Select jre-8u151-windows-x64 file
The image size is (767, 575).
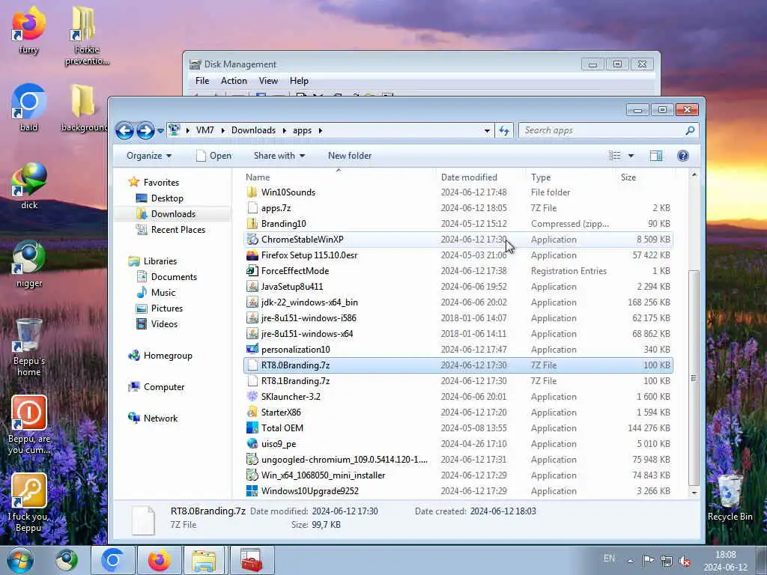(x=306, y=333)
